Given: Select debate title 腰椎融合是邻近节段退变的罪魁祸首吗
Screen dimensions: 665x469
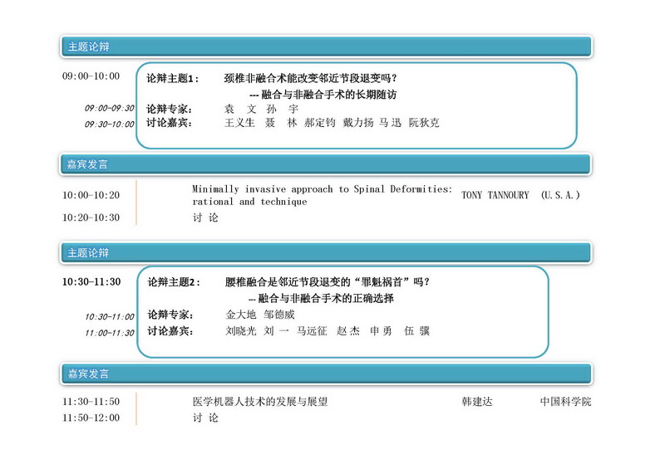Looking at the screenshot, I should click(x=328, y=282).
